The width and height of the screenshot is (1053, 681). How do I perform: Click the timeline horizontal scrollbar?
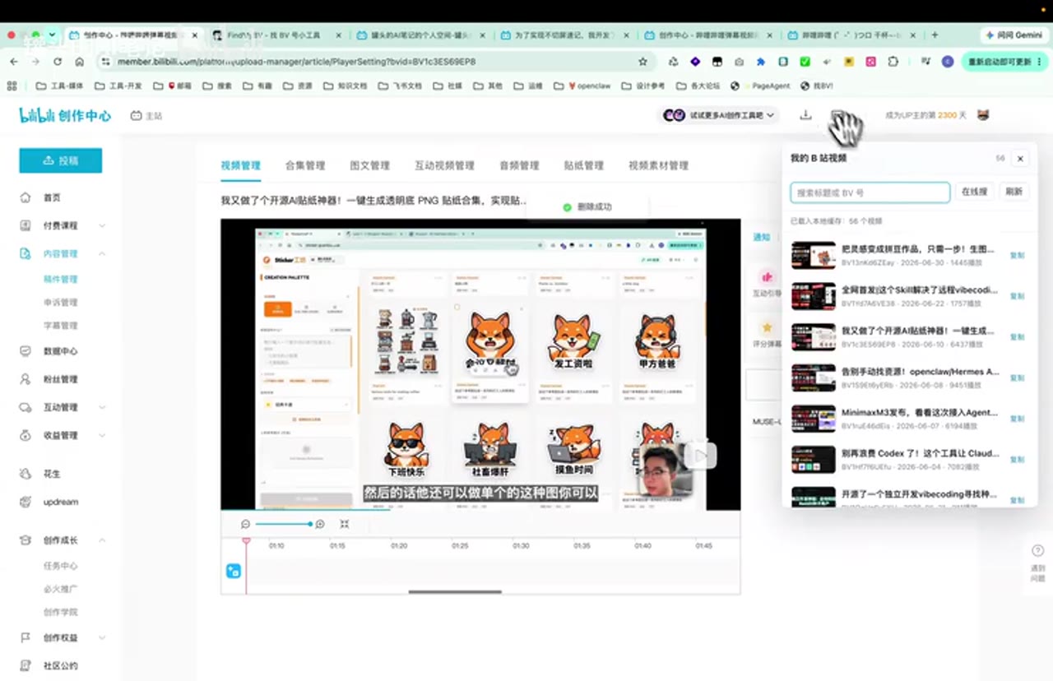coord(455,591)
